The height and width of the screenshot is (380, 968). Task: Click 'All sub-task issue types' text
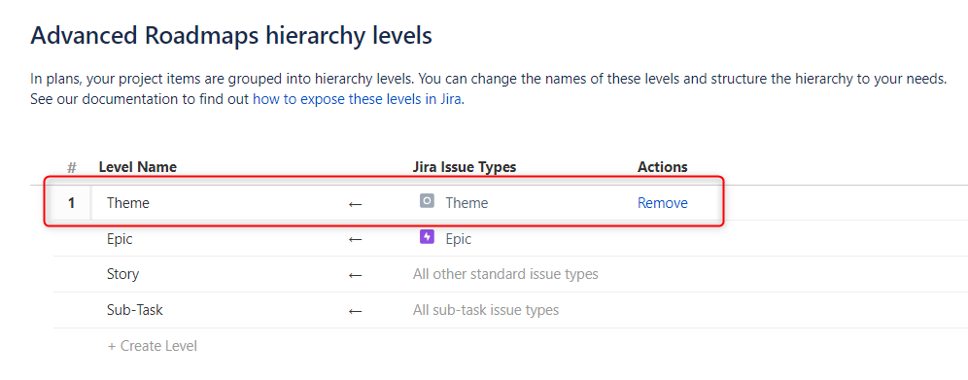pos(486,310)
